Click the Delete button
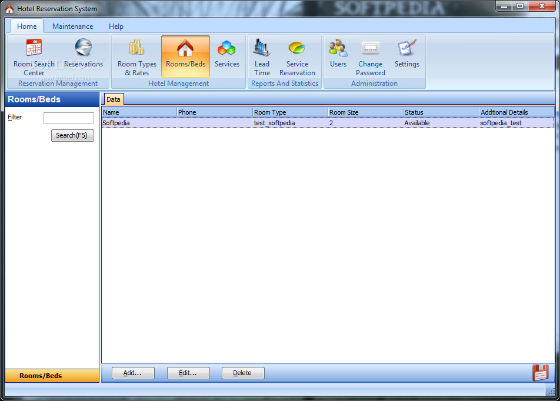 243,373
